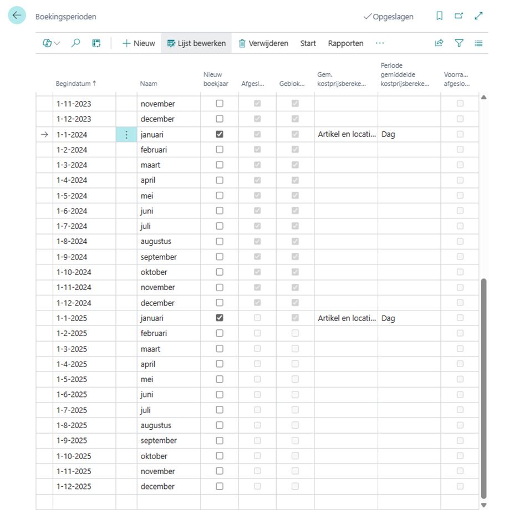Open page in new window icon
This screenshot has width=524, height=514.
(459, 16)
